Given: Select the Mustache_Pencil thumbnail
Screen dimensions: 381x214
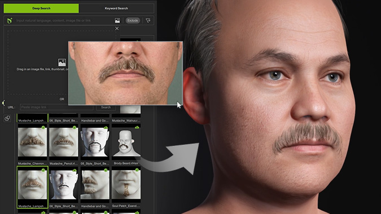Looking at the screenshot, I should (x=64, y=142).
